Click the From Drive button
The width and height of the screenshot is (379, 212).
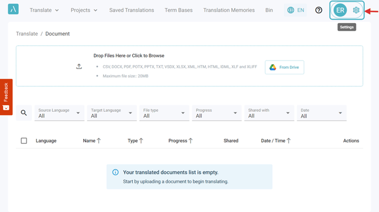coord(284,67)
